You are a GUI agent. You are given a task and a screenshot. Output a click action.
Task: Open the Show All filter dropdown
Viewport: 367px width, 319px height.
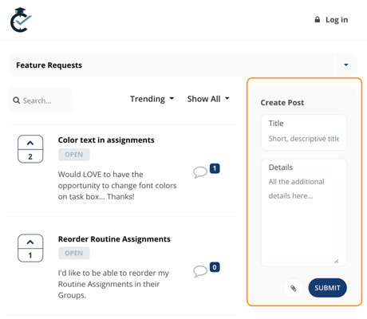coord(208,99)
